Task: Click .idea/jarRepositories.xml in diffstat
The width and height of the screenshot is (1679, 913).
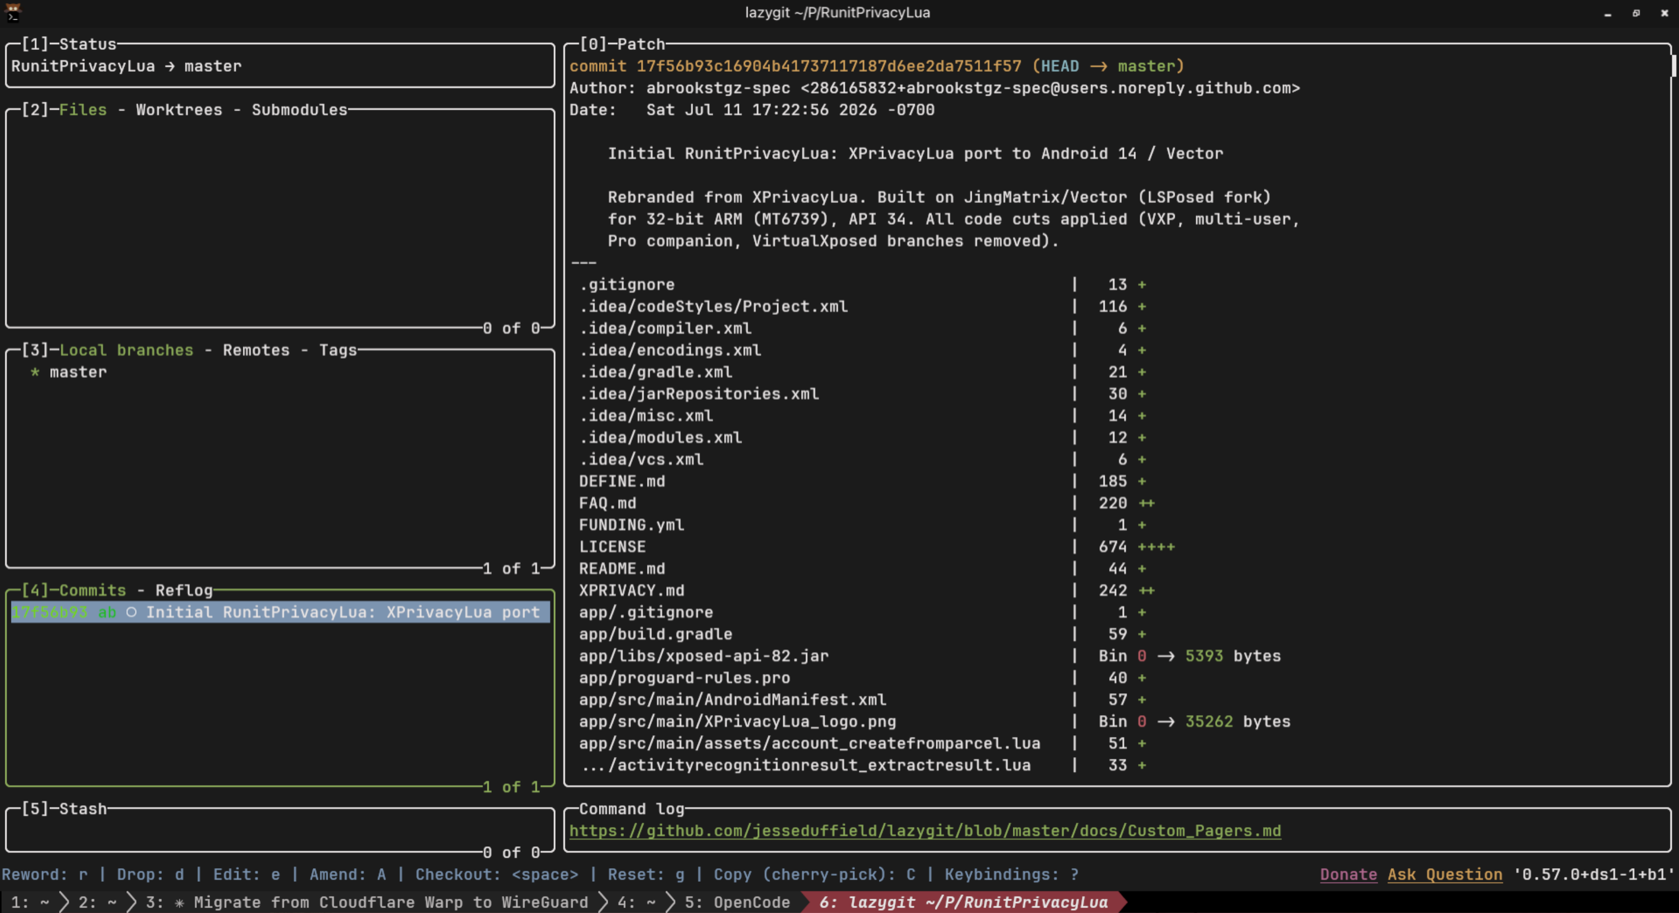Action: (x=699, y=394)
